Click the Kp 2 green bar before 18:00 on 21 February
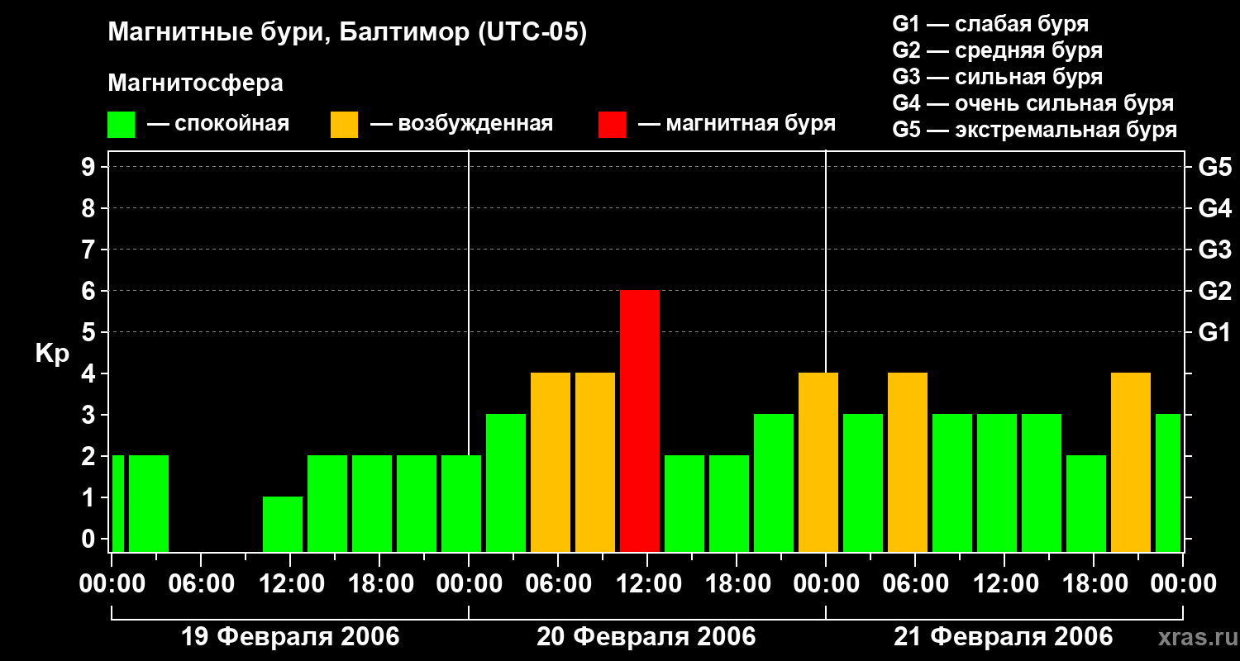This screenshot has height=661, width=1240. point(1086,504)
